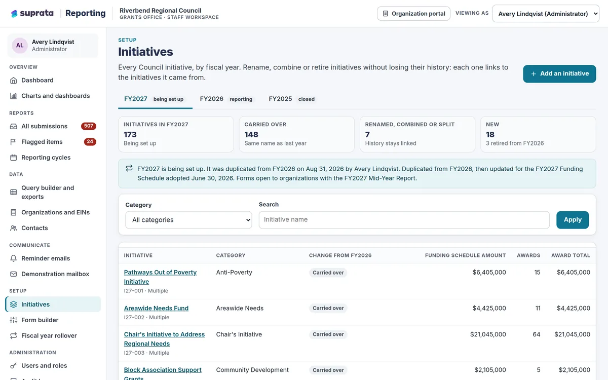The width and height of the screenshot is (608, 380).
Task: Click the Suprata logo icon
Action: coord(14,14)
